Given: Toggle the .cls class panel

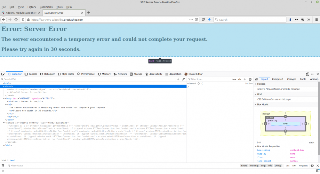Looking at the screenshot, I should pos(240,79).
